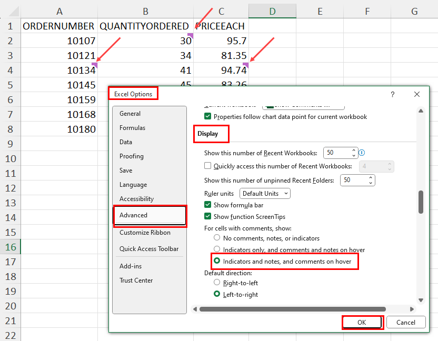The image size is (438, 341).
Task: Uncheck Show function ScreenTips
Action: [207, 216]
